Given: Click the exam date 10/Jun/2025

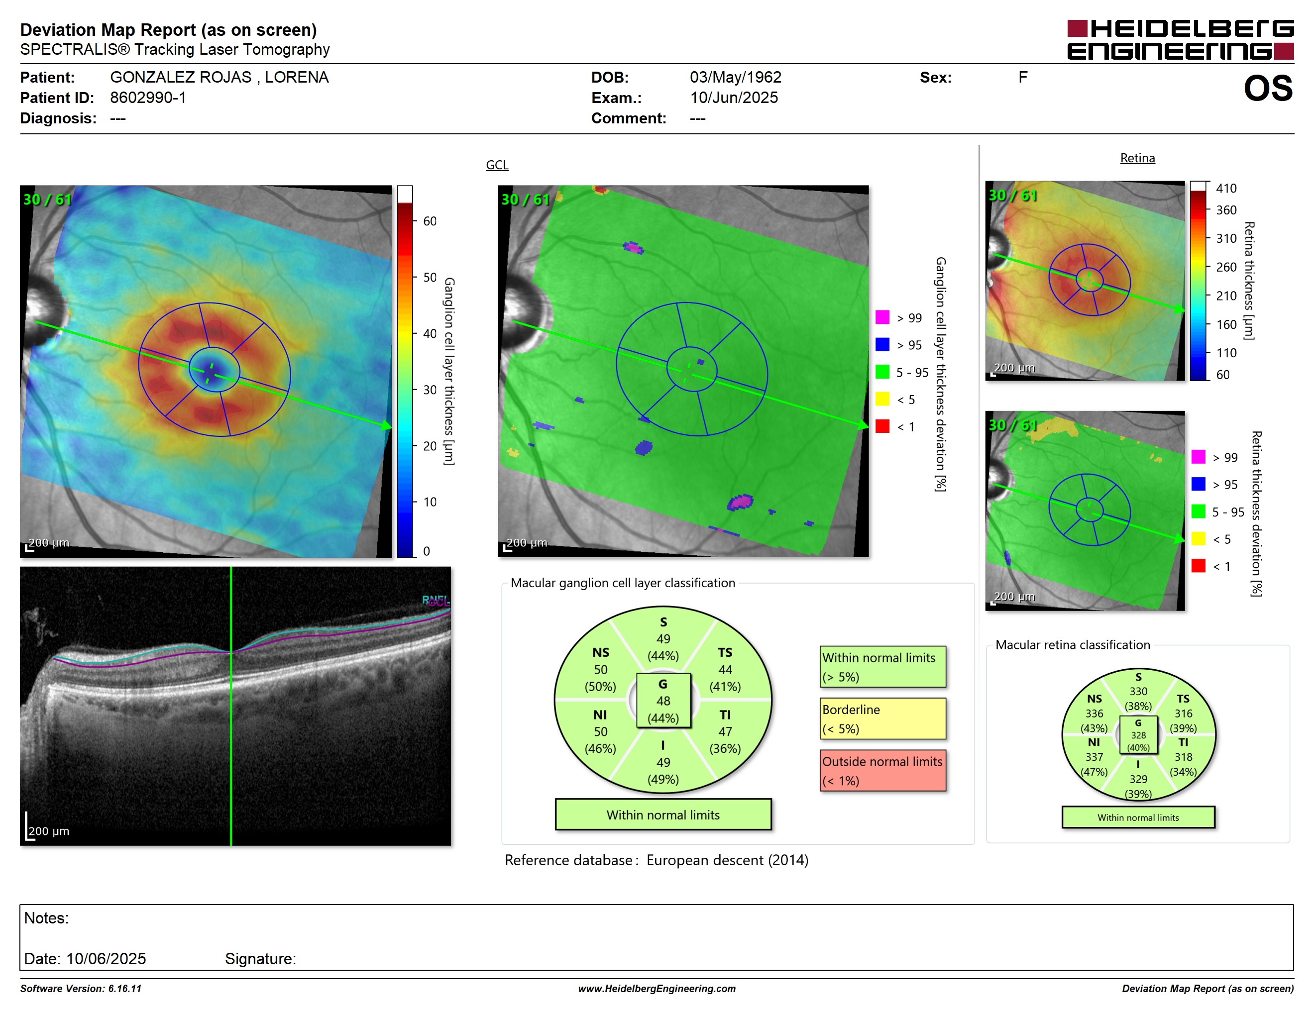Looking at the screenshot, I should click(734, 98).
